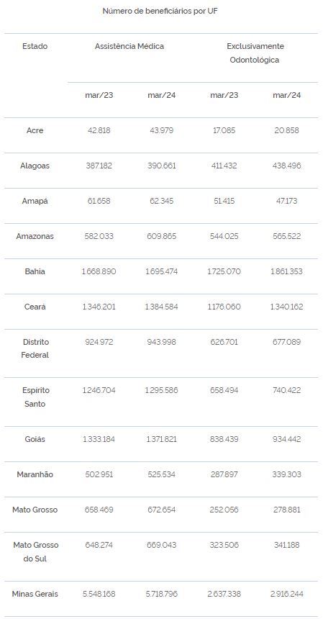
Task: Select the 'Amapá' state cell
Action: coord(35,201)
